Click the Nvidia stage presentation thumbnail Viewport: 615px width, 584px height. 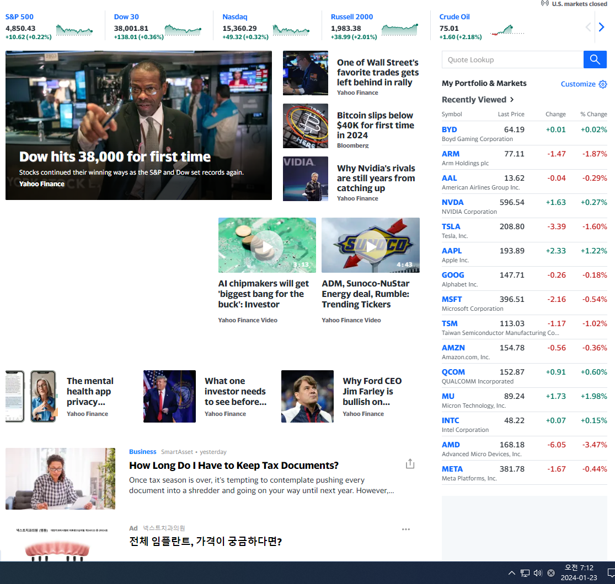click(x=306, y=179)
